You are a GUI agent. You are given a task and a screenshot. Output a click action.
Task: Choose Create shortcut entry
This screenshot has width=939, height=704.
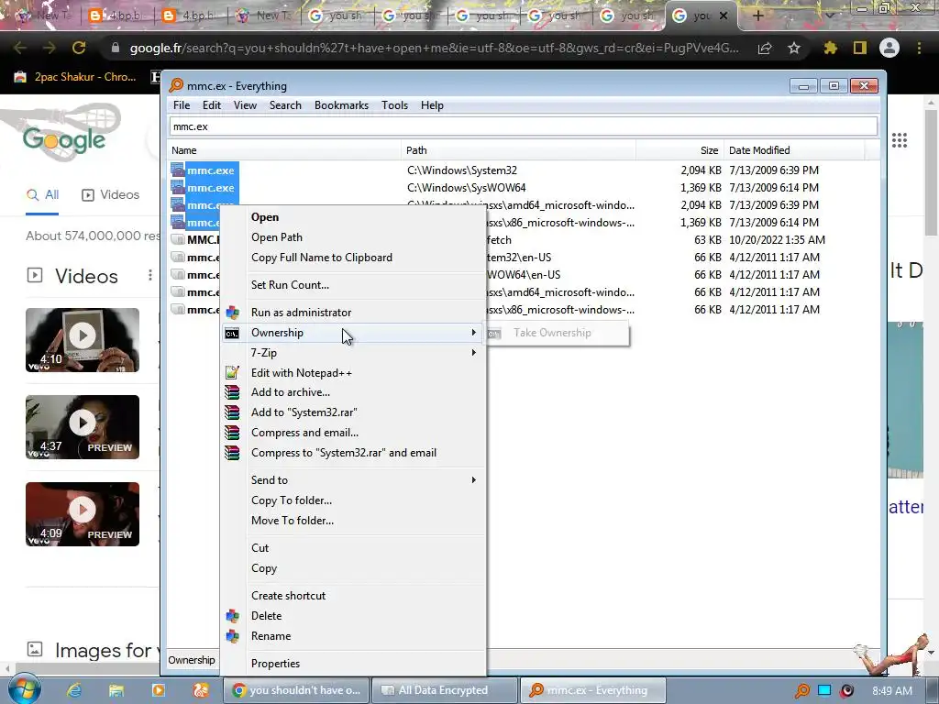[x=354, y=596]
